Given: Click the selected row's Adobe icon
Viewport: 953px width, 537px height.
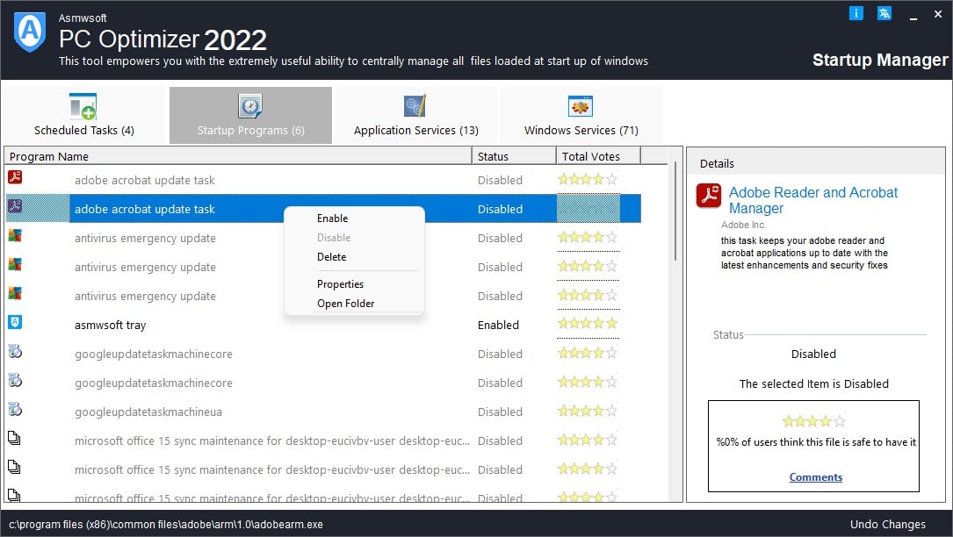Looking at the screenshot, I should [15, 206].
